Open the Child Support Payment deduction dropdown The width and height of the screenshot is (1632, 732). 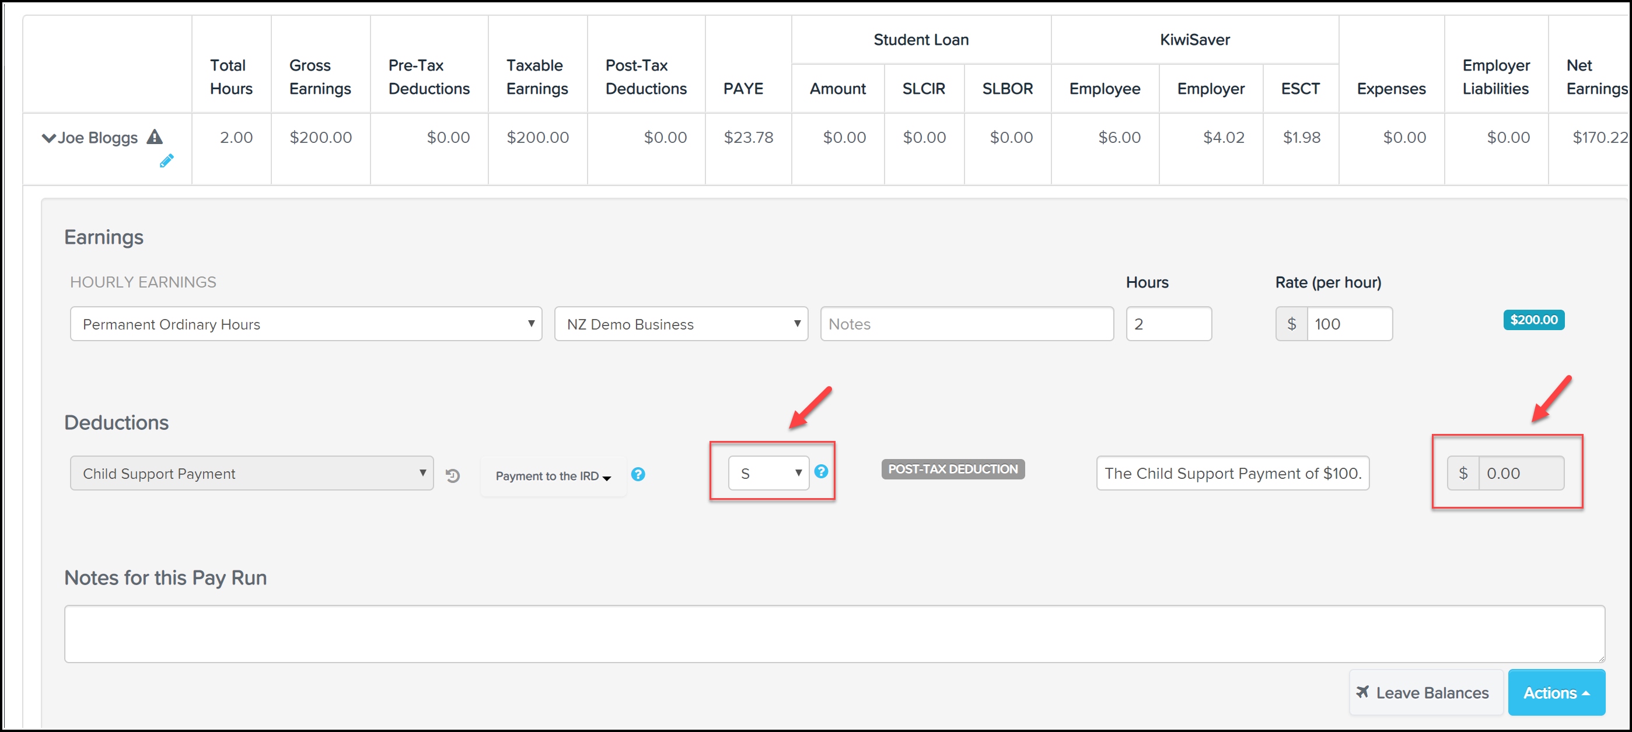[x=251, y=474]
